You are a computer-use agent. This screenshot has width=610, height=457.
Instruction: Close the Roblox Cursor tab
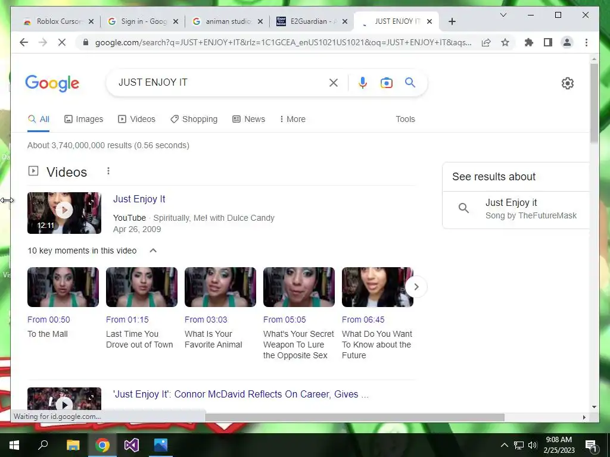pos(91,21)
